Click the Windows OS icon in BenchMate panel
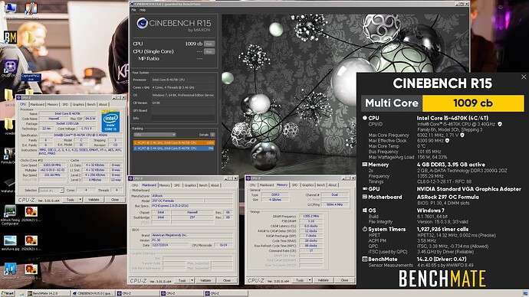 (x=364, y=211)
